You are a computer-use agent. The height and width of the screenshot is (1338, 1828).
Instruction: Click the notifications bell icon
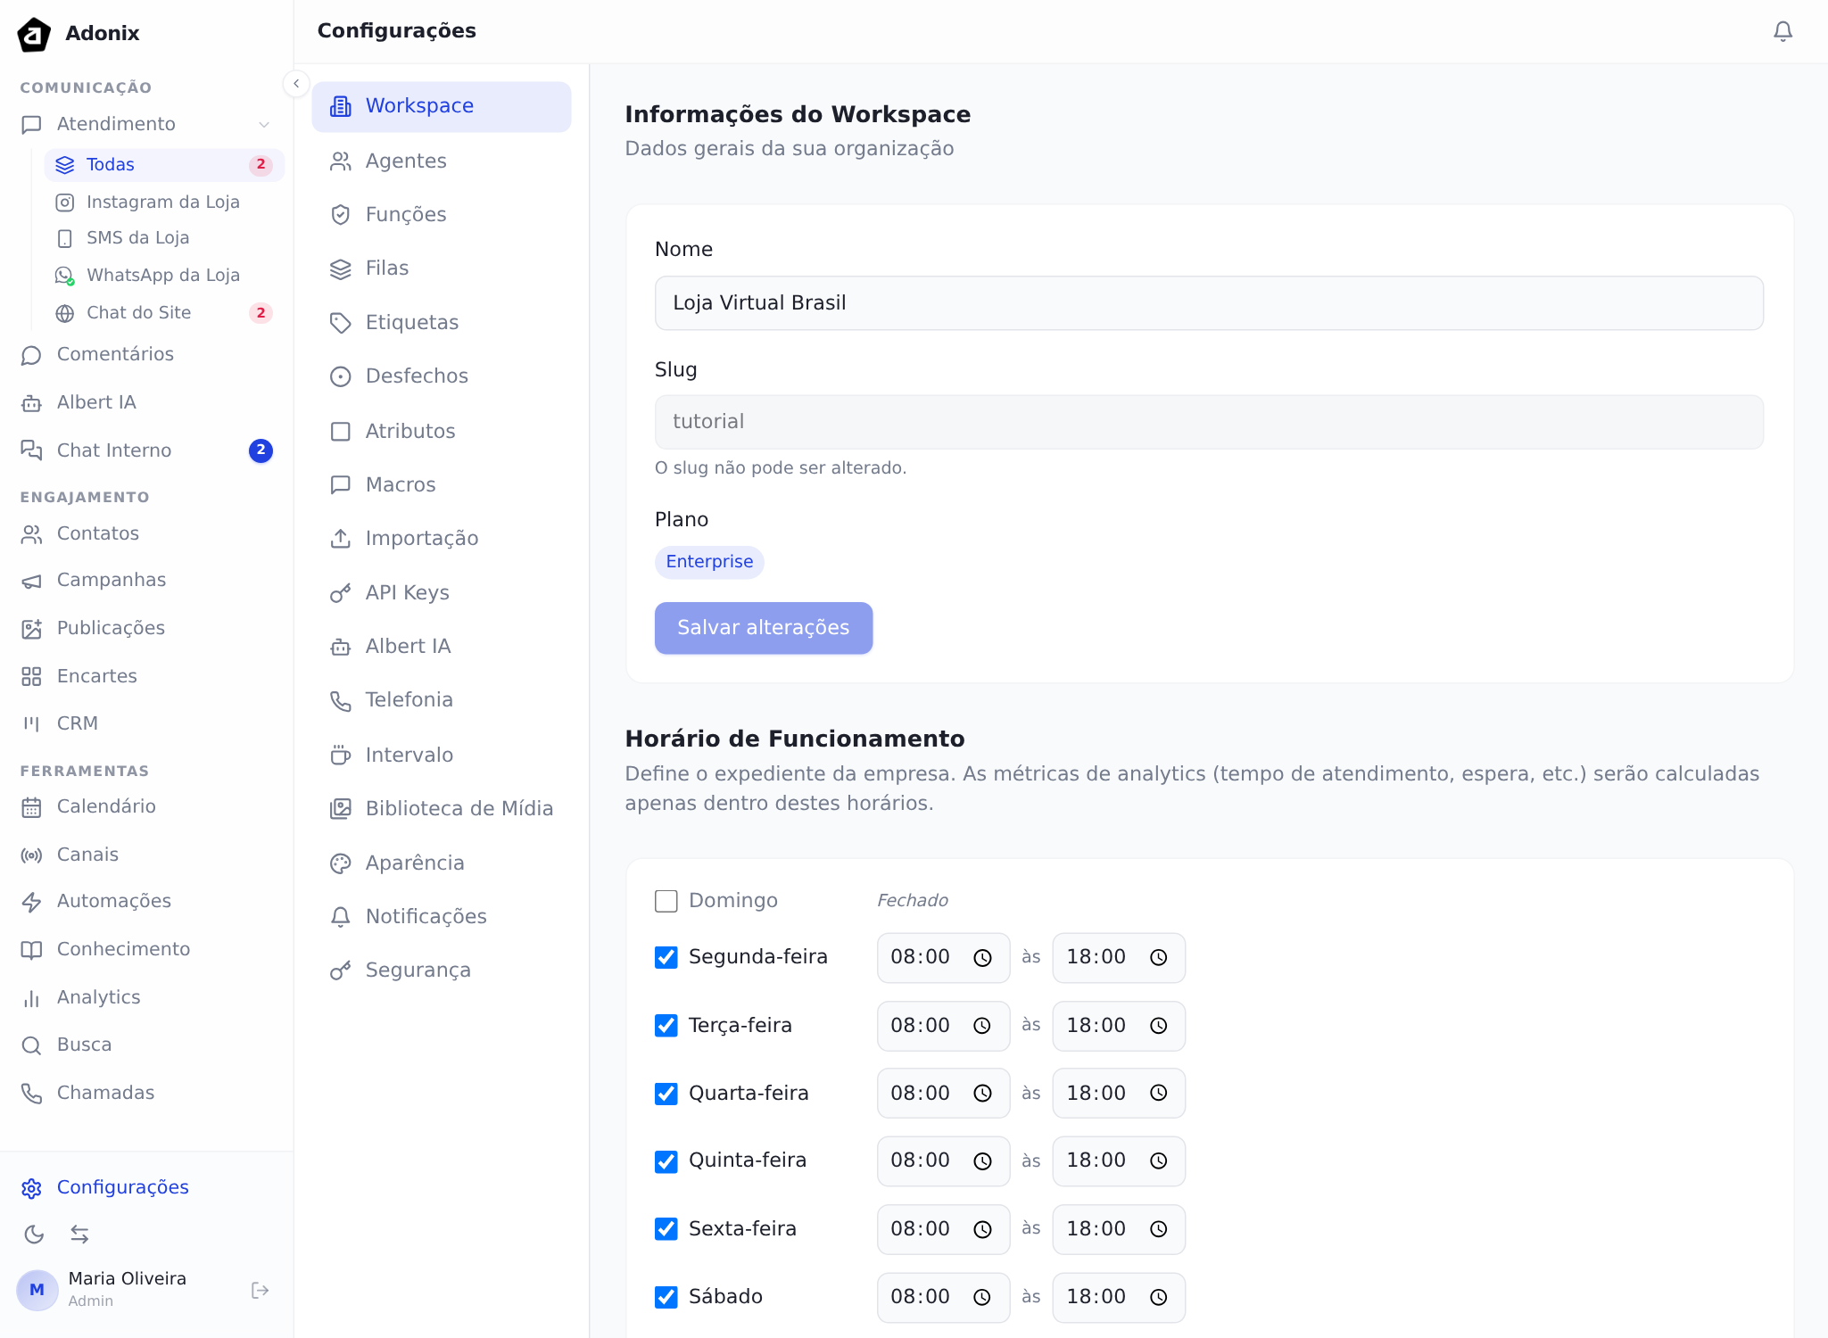[x=1783, y=31]
